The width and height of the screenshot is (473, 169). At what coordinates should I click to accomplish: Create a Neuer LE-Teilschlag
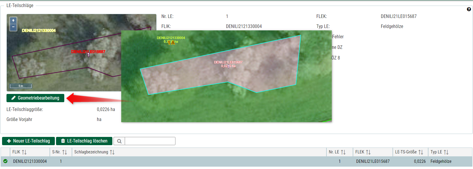[28, 141]
